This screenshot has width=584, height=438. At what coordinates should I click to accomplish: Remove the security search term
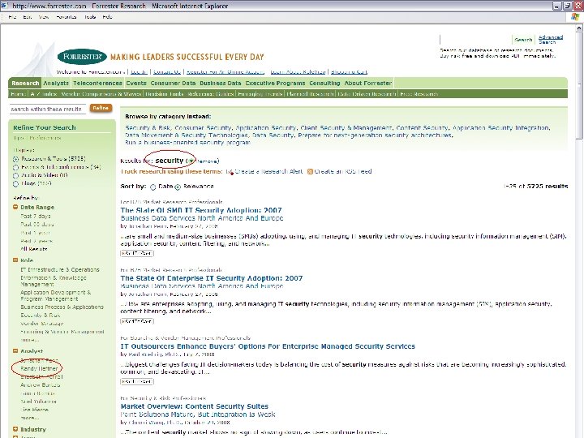click(x=207, y=161)
